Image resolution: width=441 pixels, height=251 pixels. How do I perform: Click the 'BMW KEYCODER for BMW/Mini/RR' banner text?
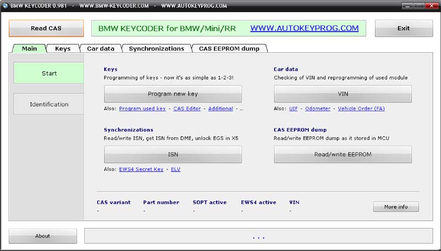(167, 29)
